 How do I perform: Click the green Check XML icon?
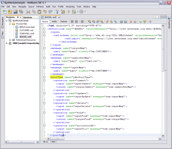(140, 22)
